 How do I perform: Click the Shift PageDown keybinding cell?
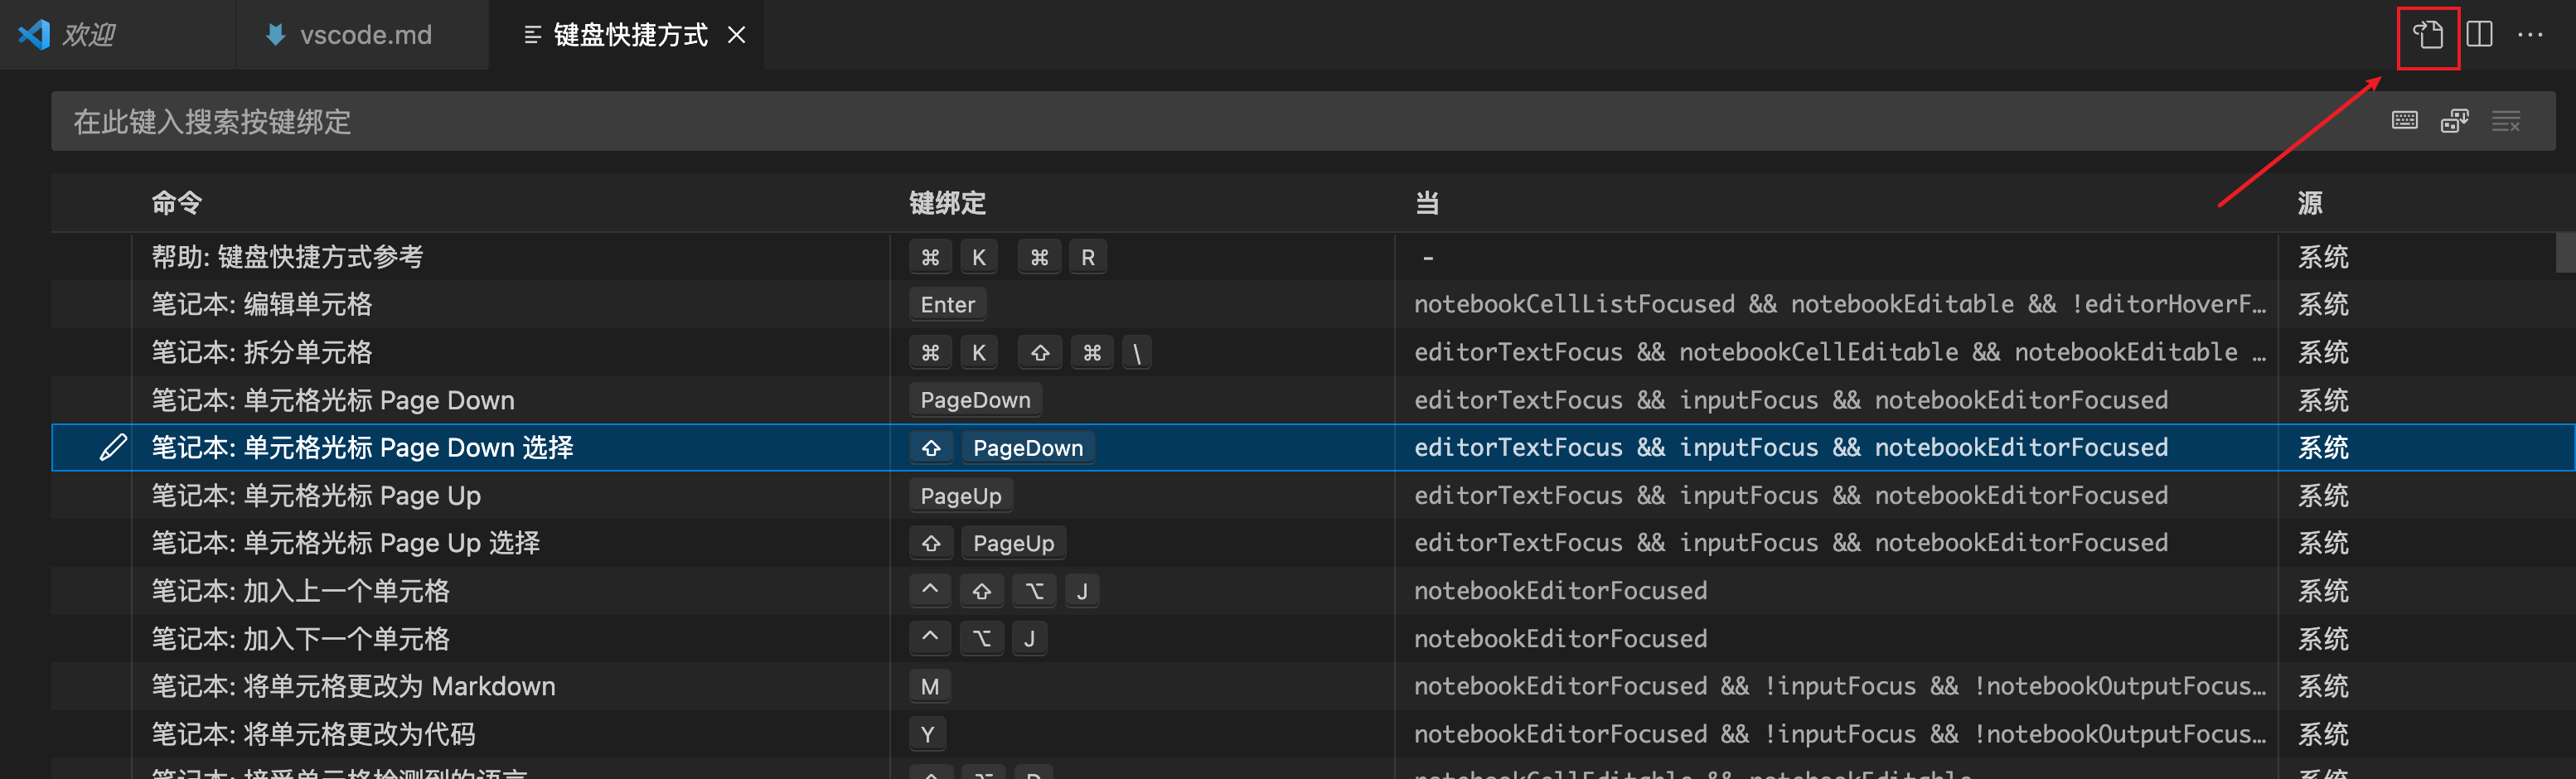1002,447
